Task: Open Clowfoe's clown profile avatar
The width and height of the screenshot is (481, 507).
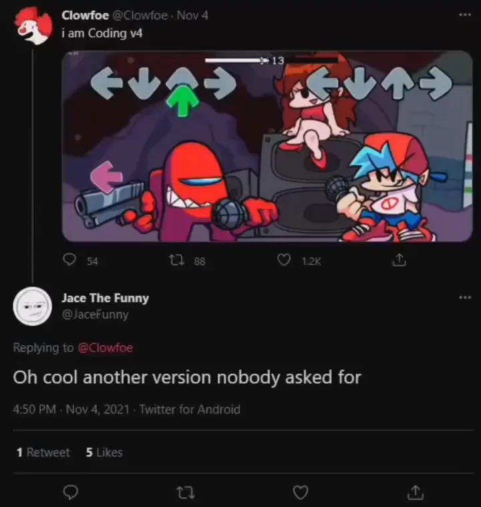Action: [31, 25]
